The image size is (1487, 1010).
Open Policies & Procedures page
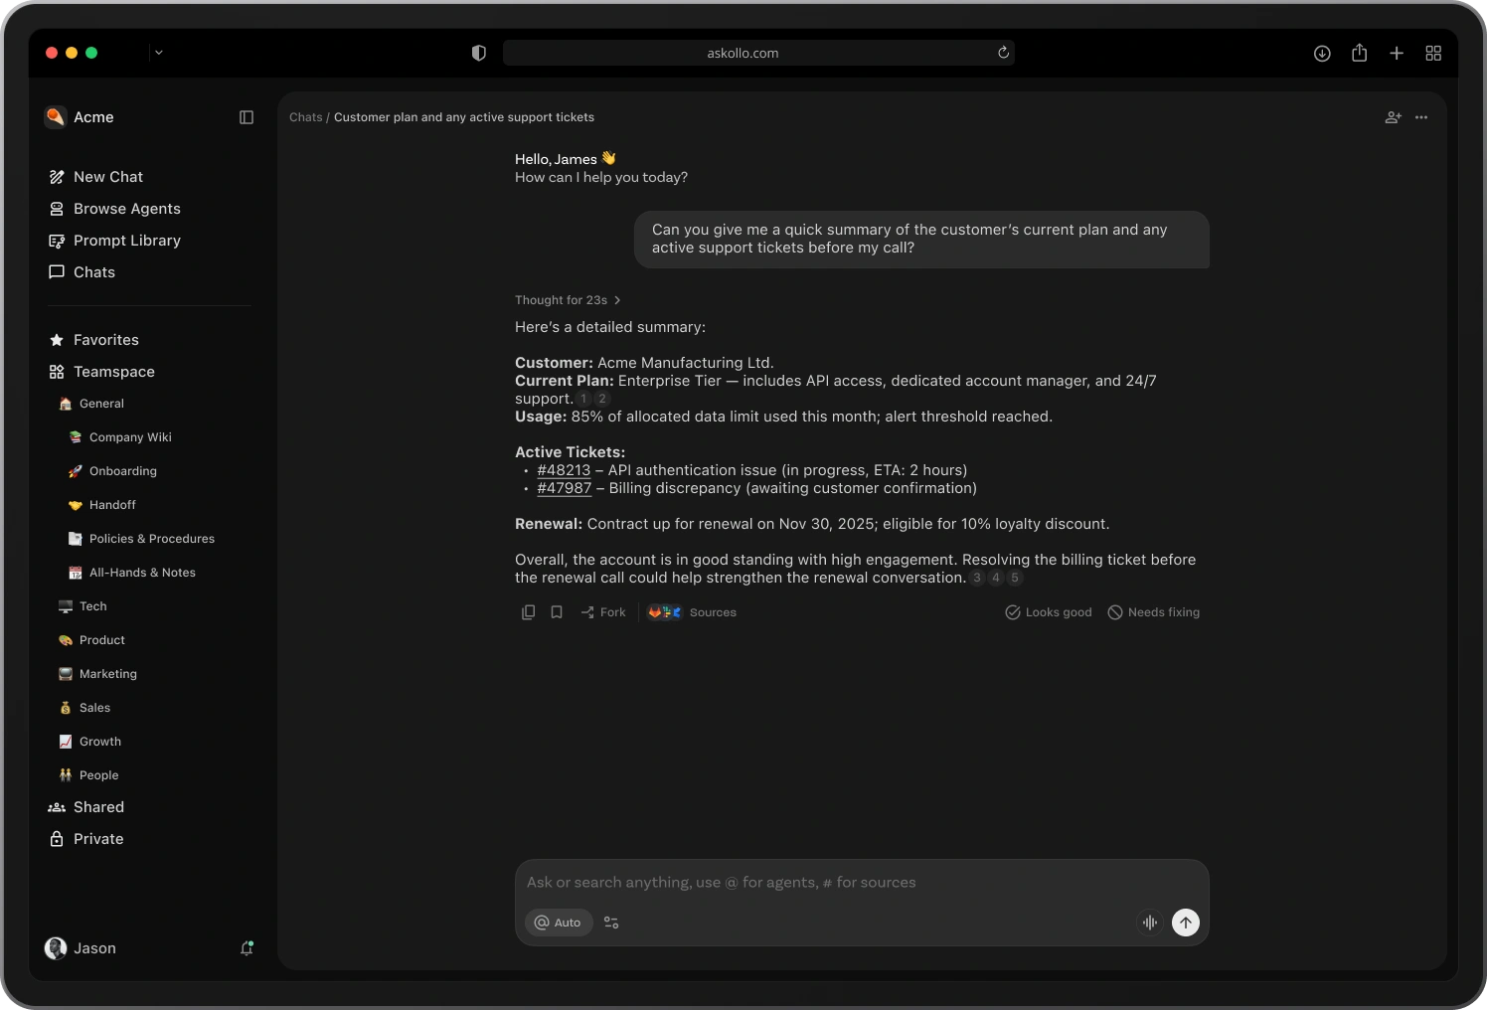142,539
